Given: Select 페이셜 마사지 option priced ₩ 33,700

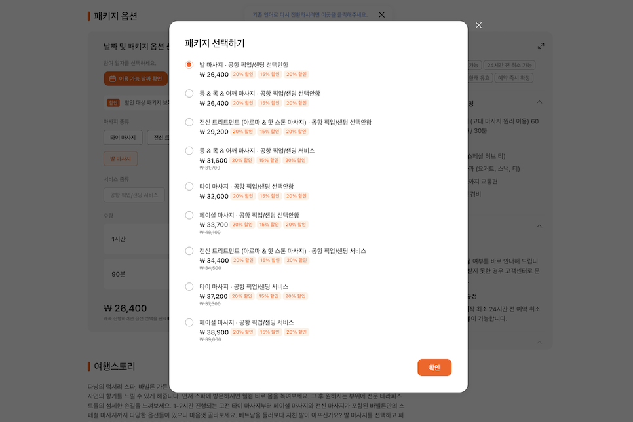Looking at the screenshot, I should (189, 215).
